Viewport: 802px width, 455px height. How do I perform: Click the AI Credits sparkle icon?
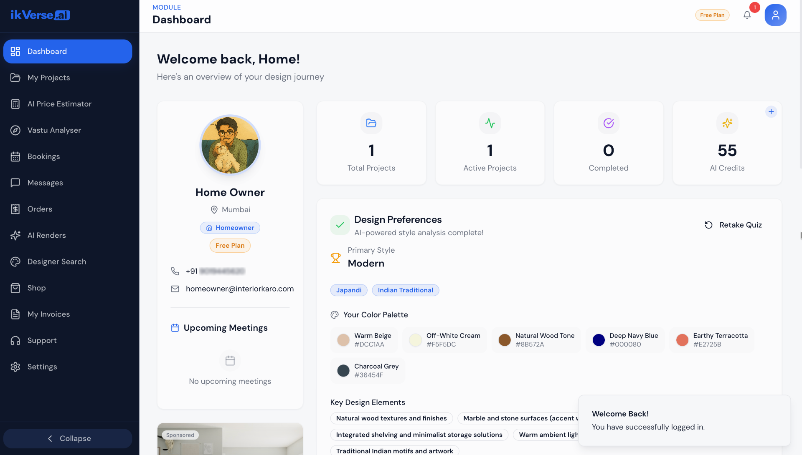pos(727,123)
